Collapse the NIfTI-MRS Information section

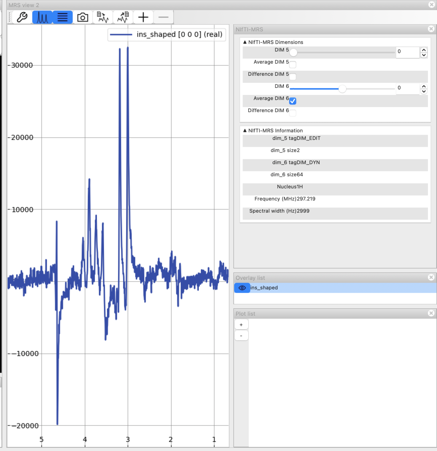245,131
